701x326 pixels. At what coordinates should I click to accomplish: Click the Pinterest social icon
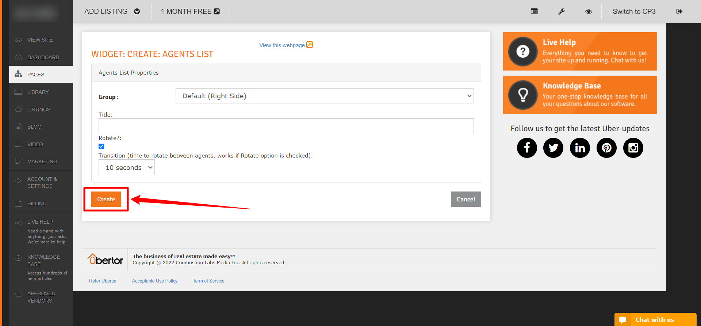tap(606, 148)
